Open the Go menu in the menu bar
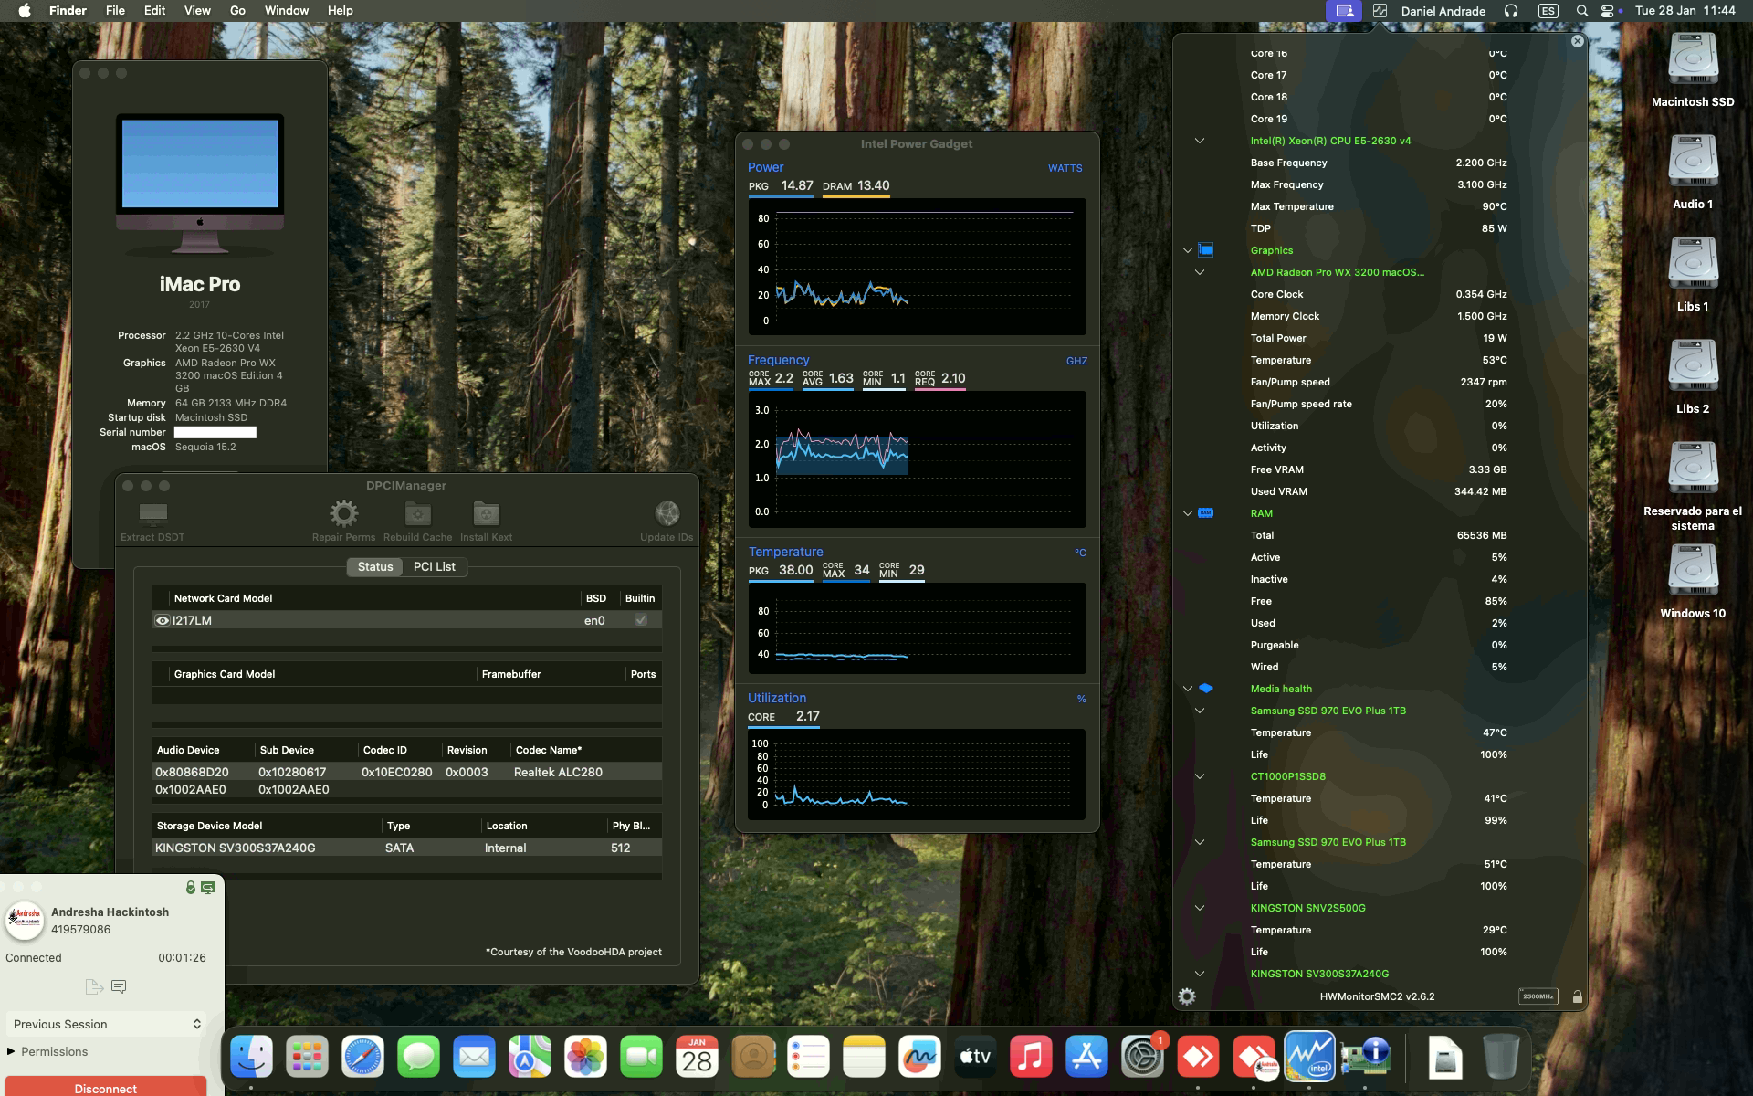This screenshot has width=1753, height=1096. tap(236, 10)
